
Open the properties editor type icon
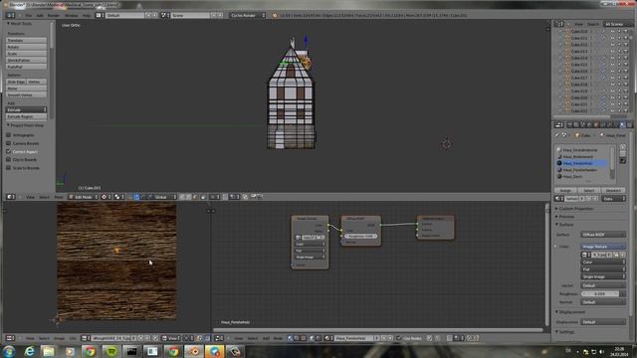[x=559, y=125]
